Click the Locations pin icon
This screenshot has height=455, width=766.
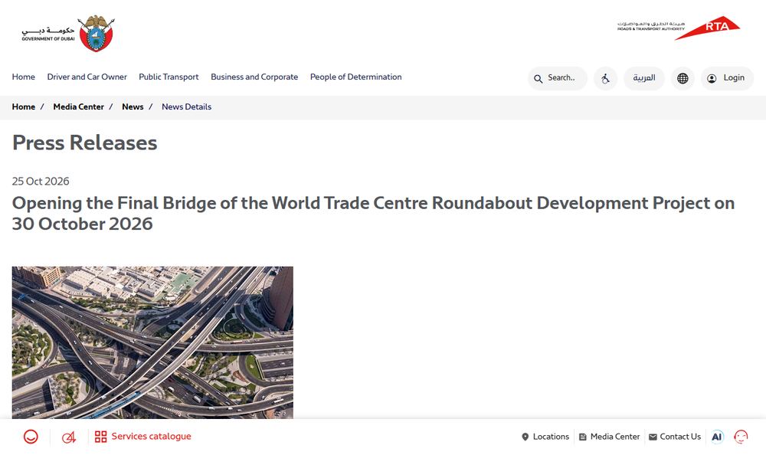525,437
